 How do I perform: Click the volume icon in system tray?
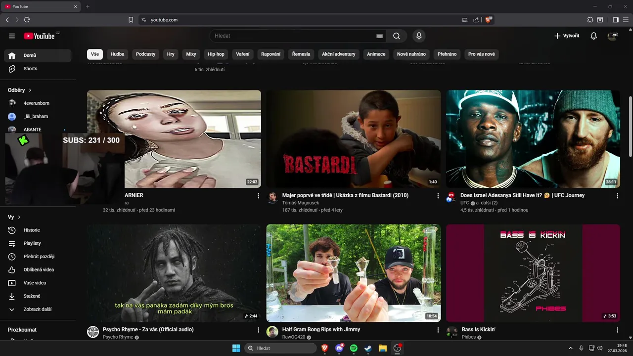[x=599, y=348]
